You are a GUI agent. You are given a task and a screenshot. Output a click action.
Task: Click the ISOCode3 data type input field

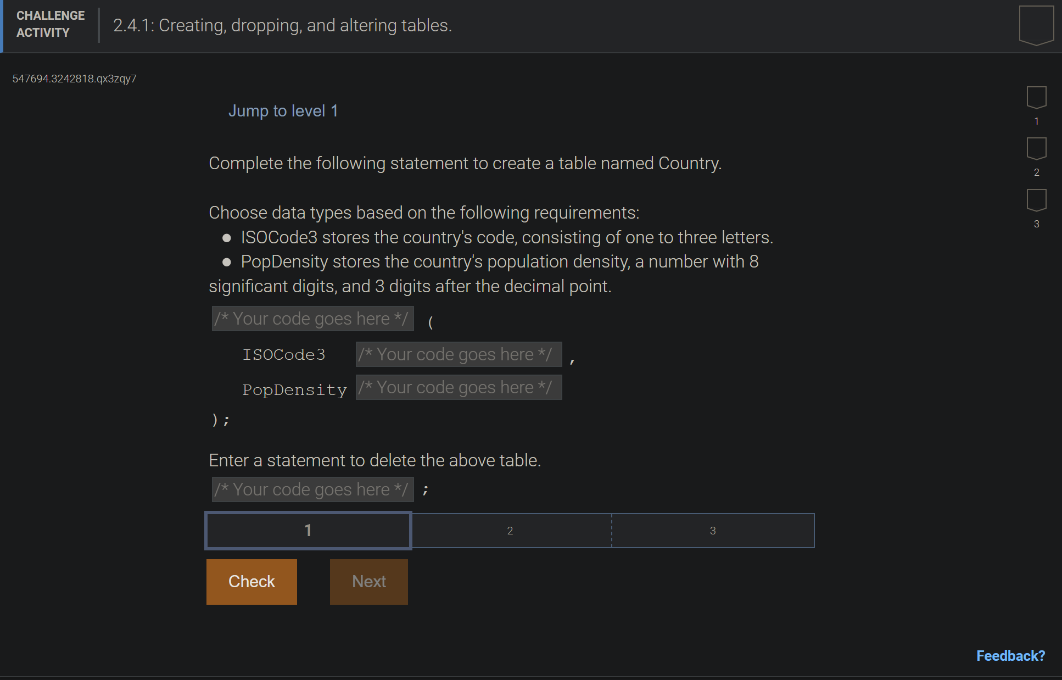[459, 354]
